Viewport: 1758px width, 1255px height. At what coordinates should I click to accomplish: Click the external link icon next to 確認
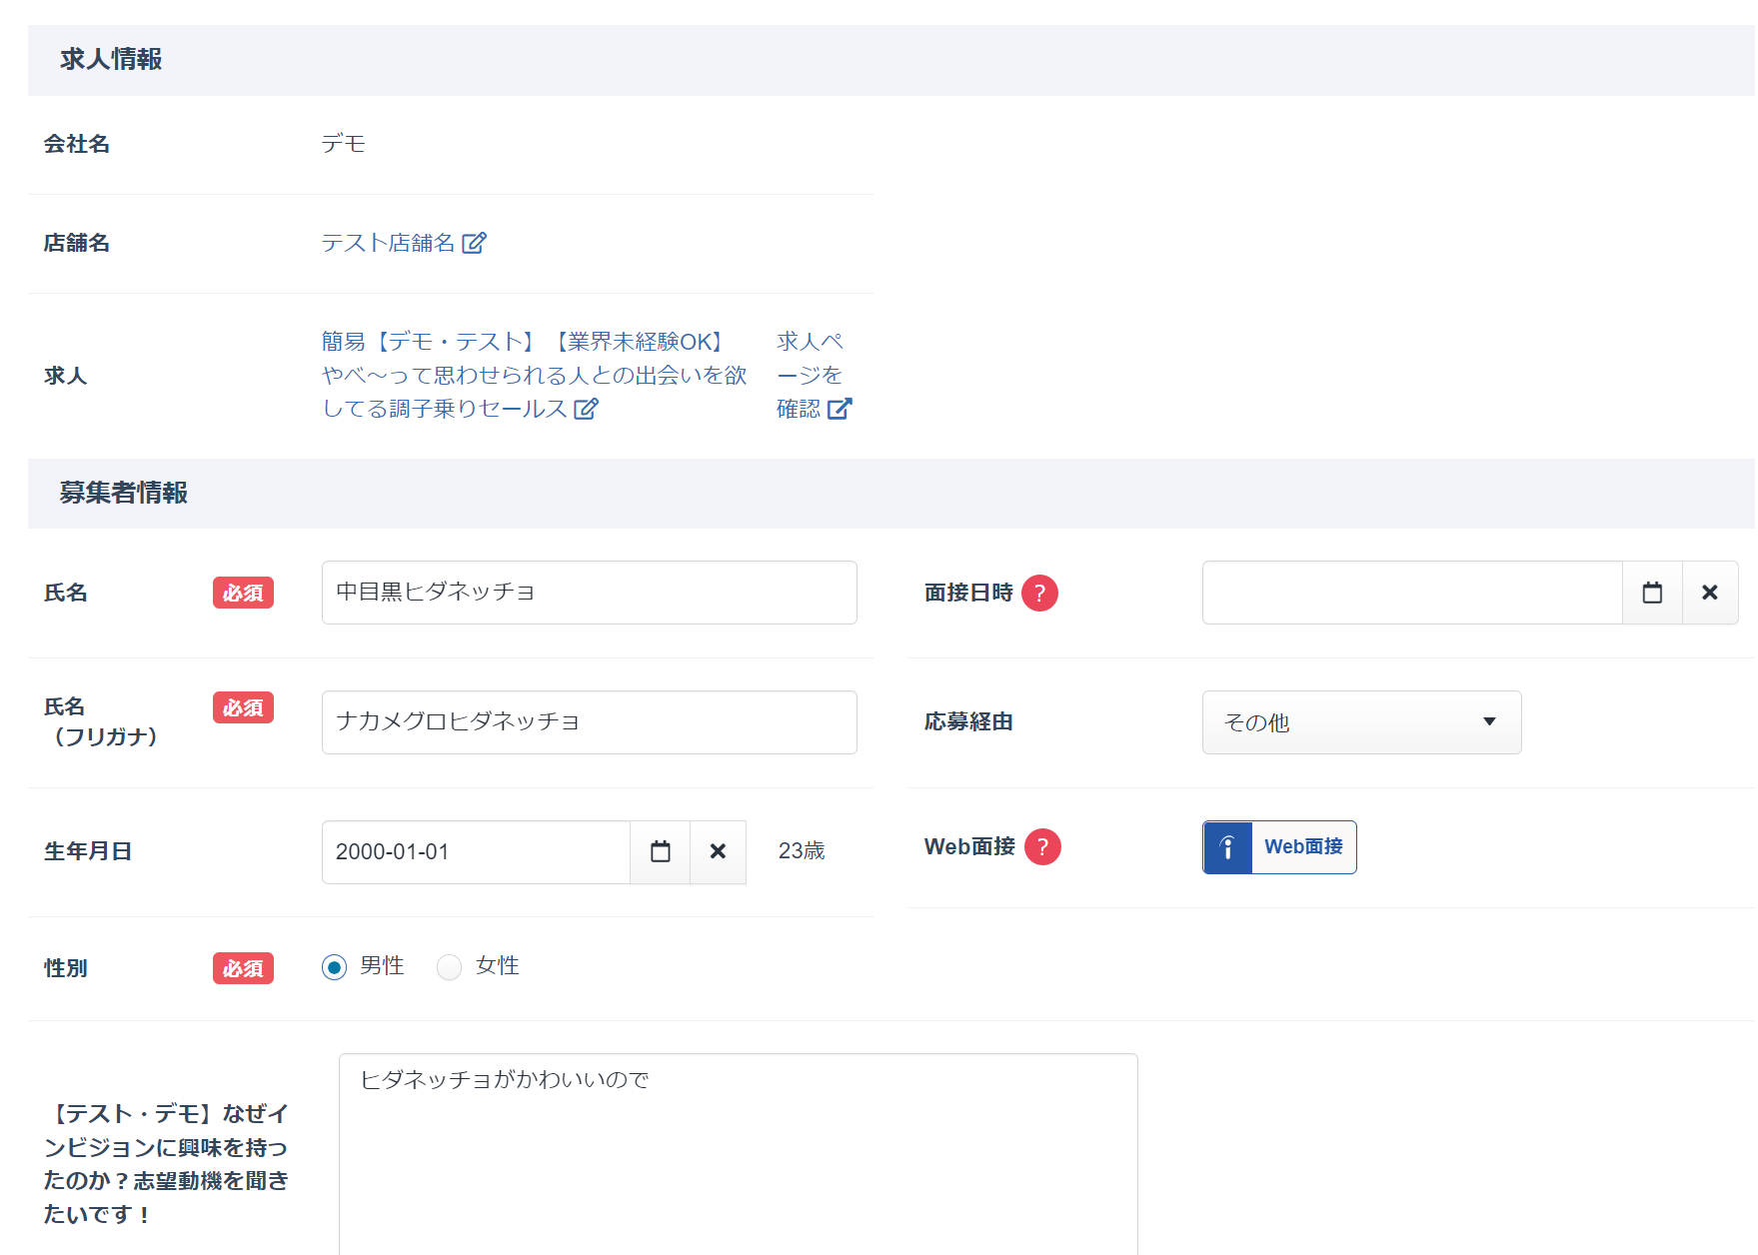point(840,409)
